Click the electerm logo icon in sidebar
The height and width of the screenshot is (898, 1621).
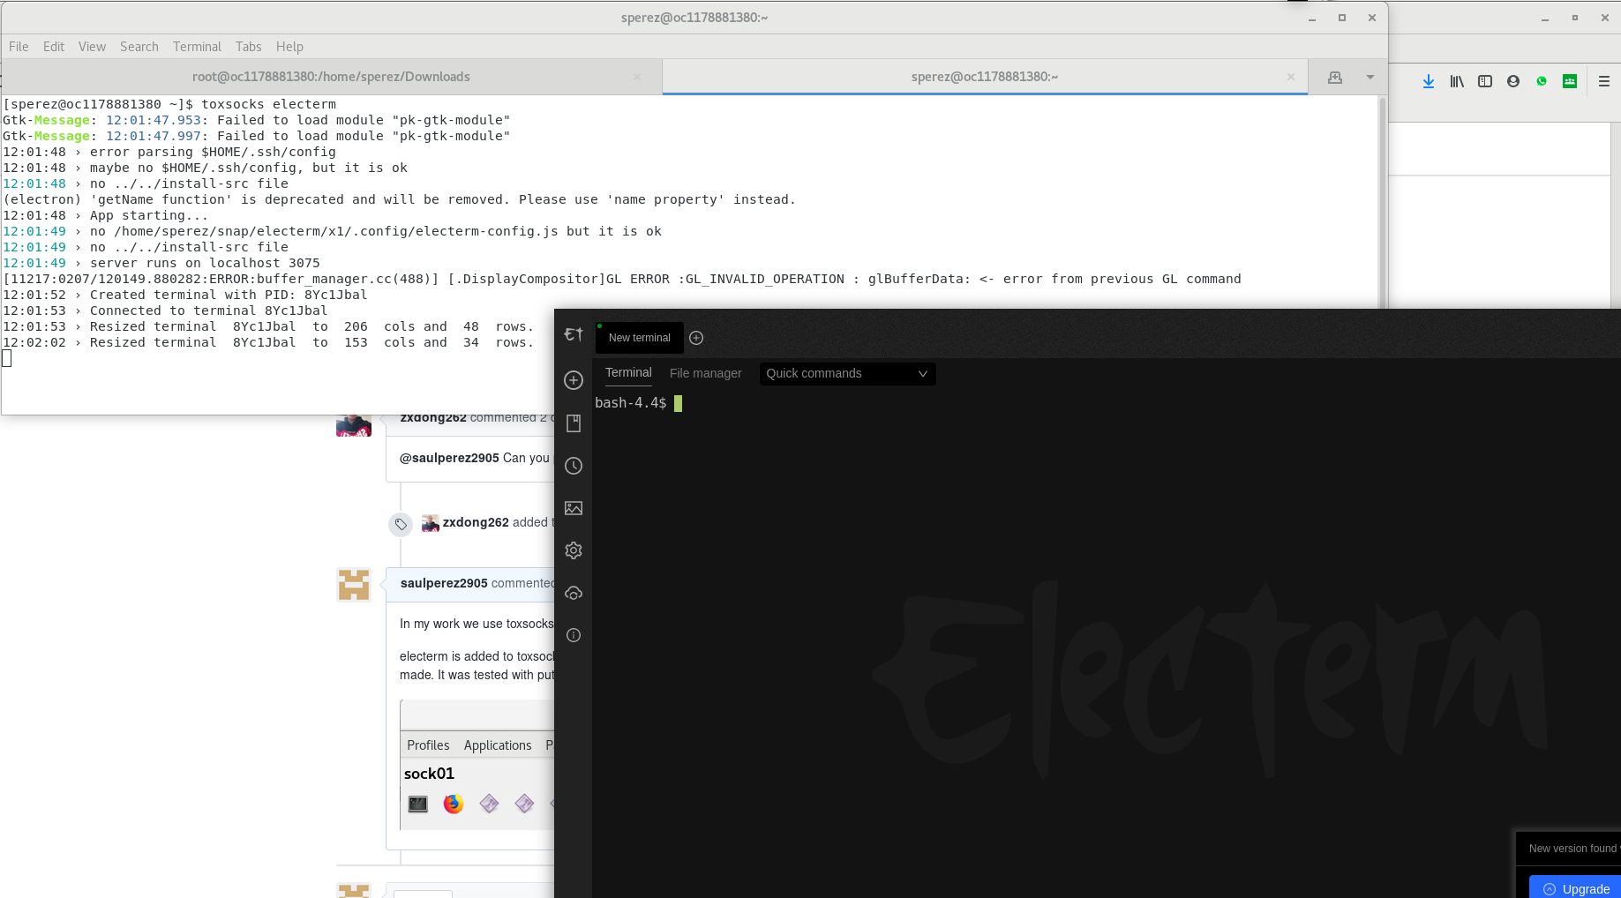tap(574, 334)
